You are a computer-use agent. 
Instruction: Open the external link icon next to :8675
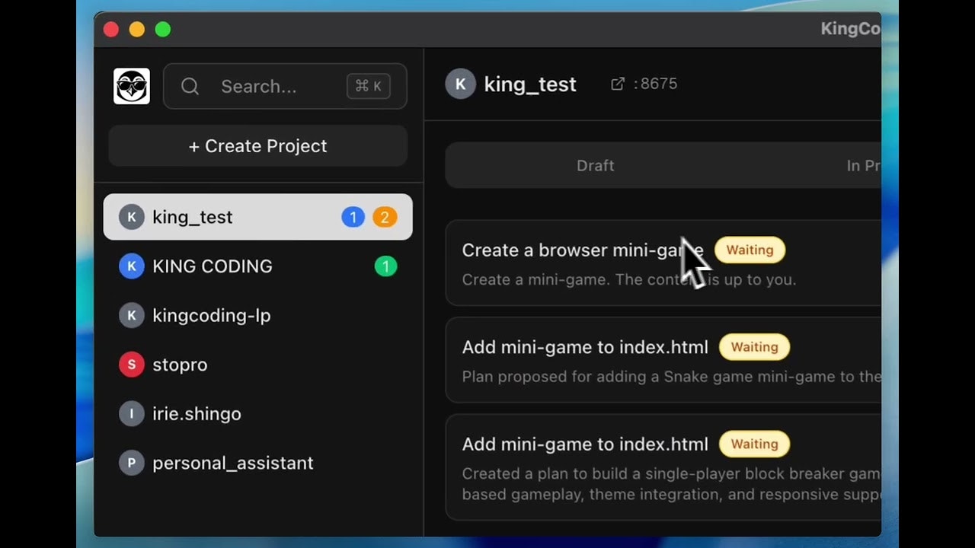tap(618, 84)
